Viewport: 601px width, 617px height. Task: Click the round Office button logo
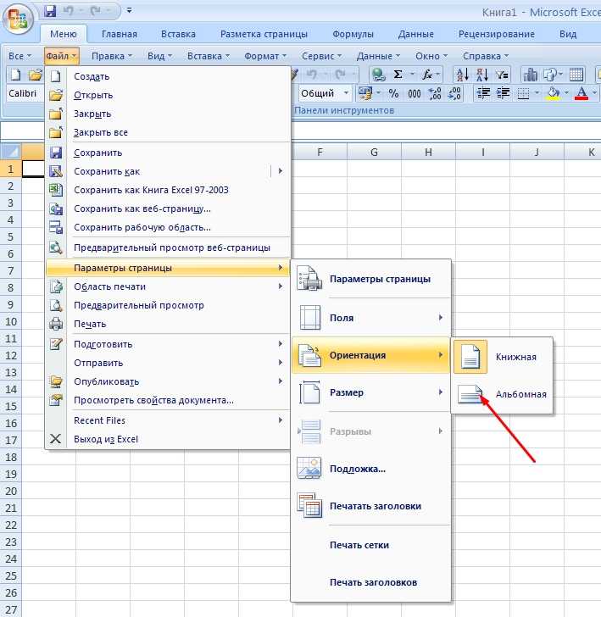click(x=18, y=18)
